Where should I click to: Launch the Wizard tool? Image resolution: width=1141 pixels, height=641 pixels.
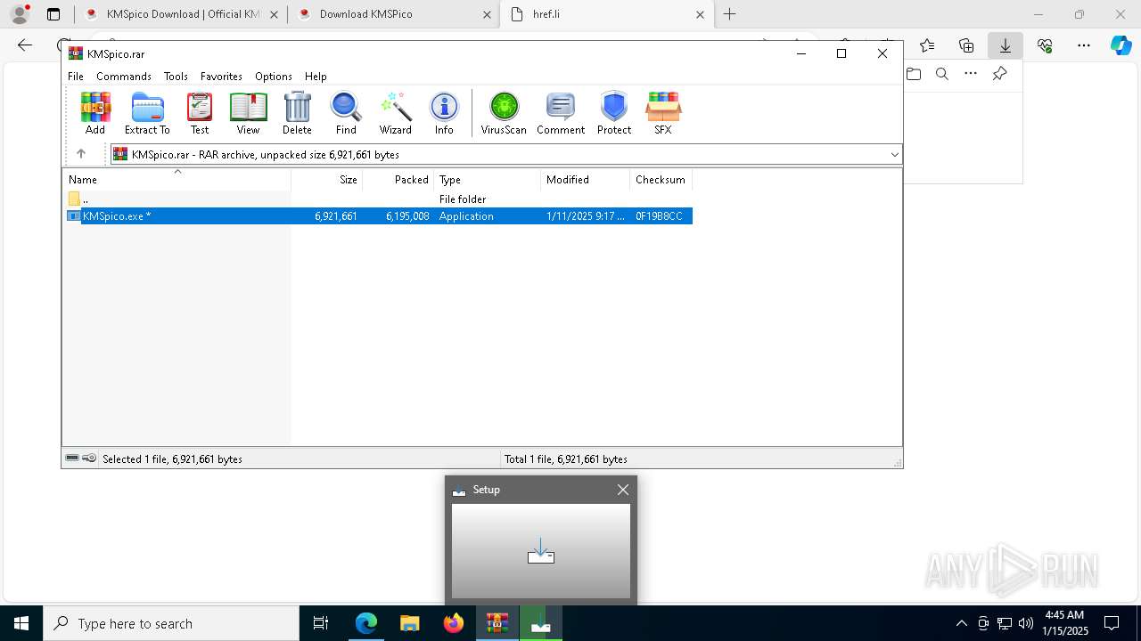(395, 113)
